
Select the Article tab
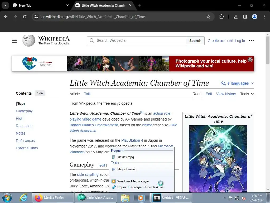tap(75, 94)
